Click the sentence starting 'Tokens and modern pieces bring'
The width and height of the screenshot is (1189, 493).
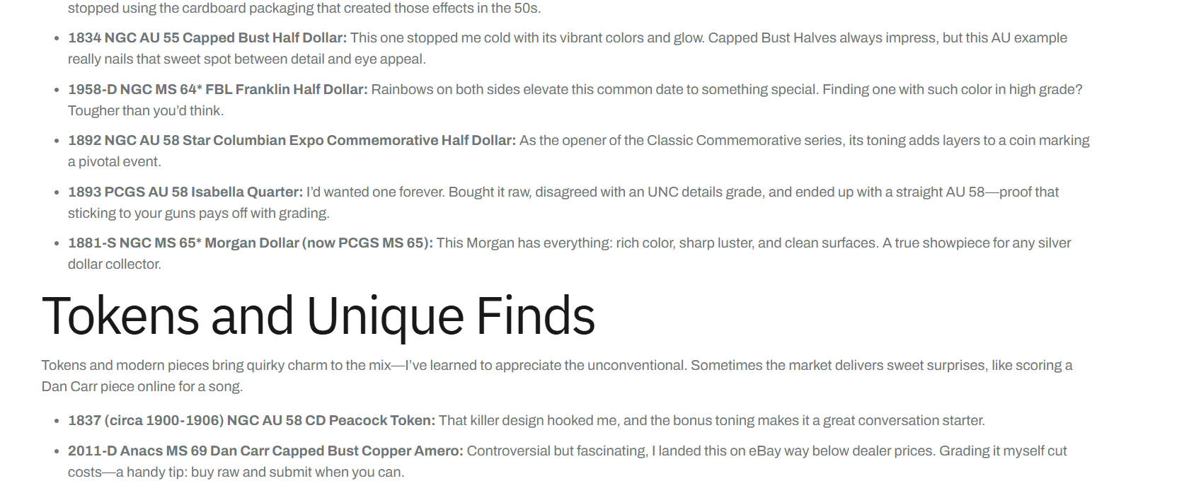557,366
